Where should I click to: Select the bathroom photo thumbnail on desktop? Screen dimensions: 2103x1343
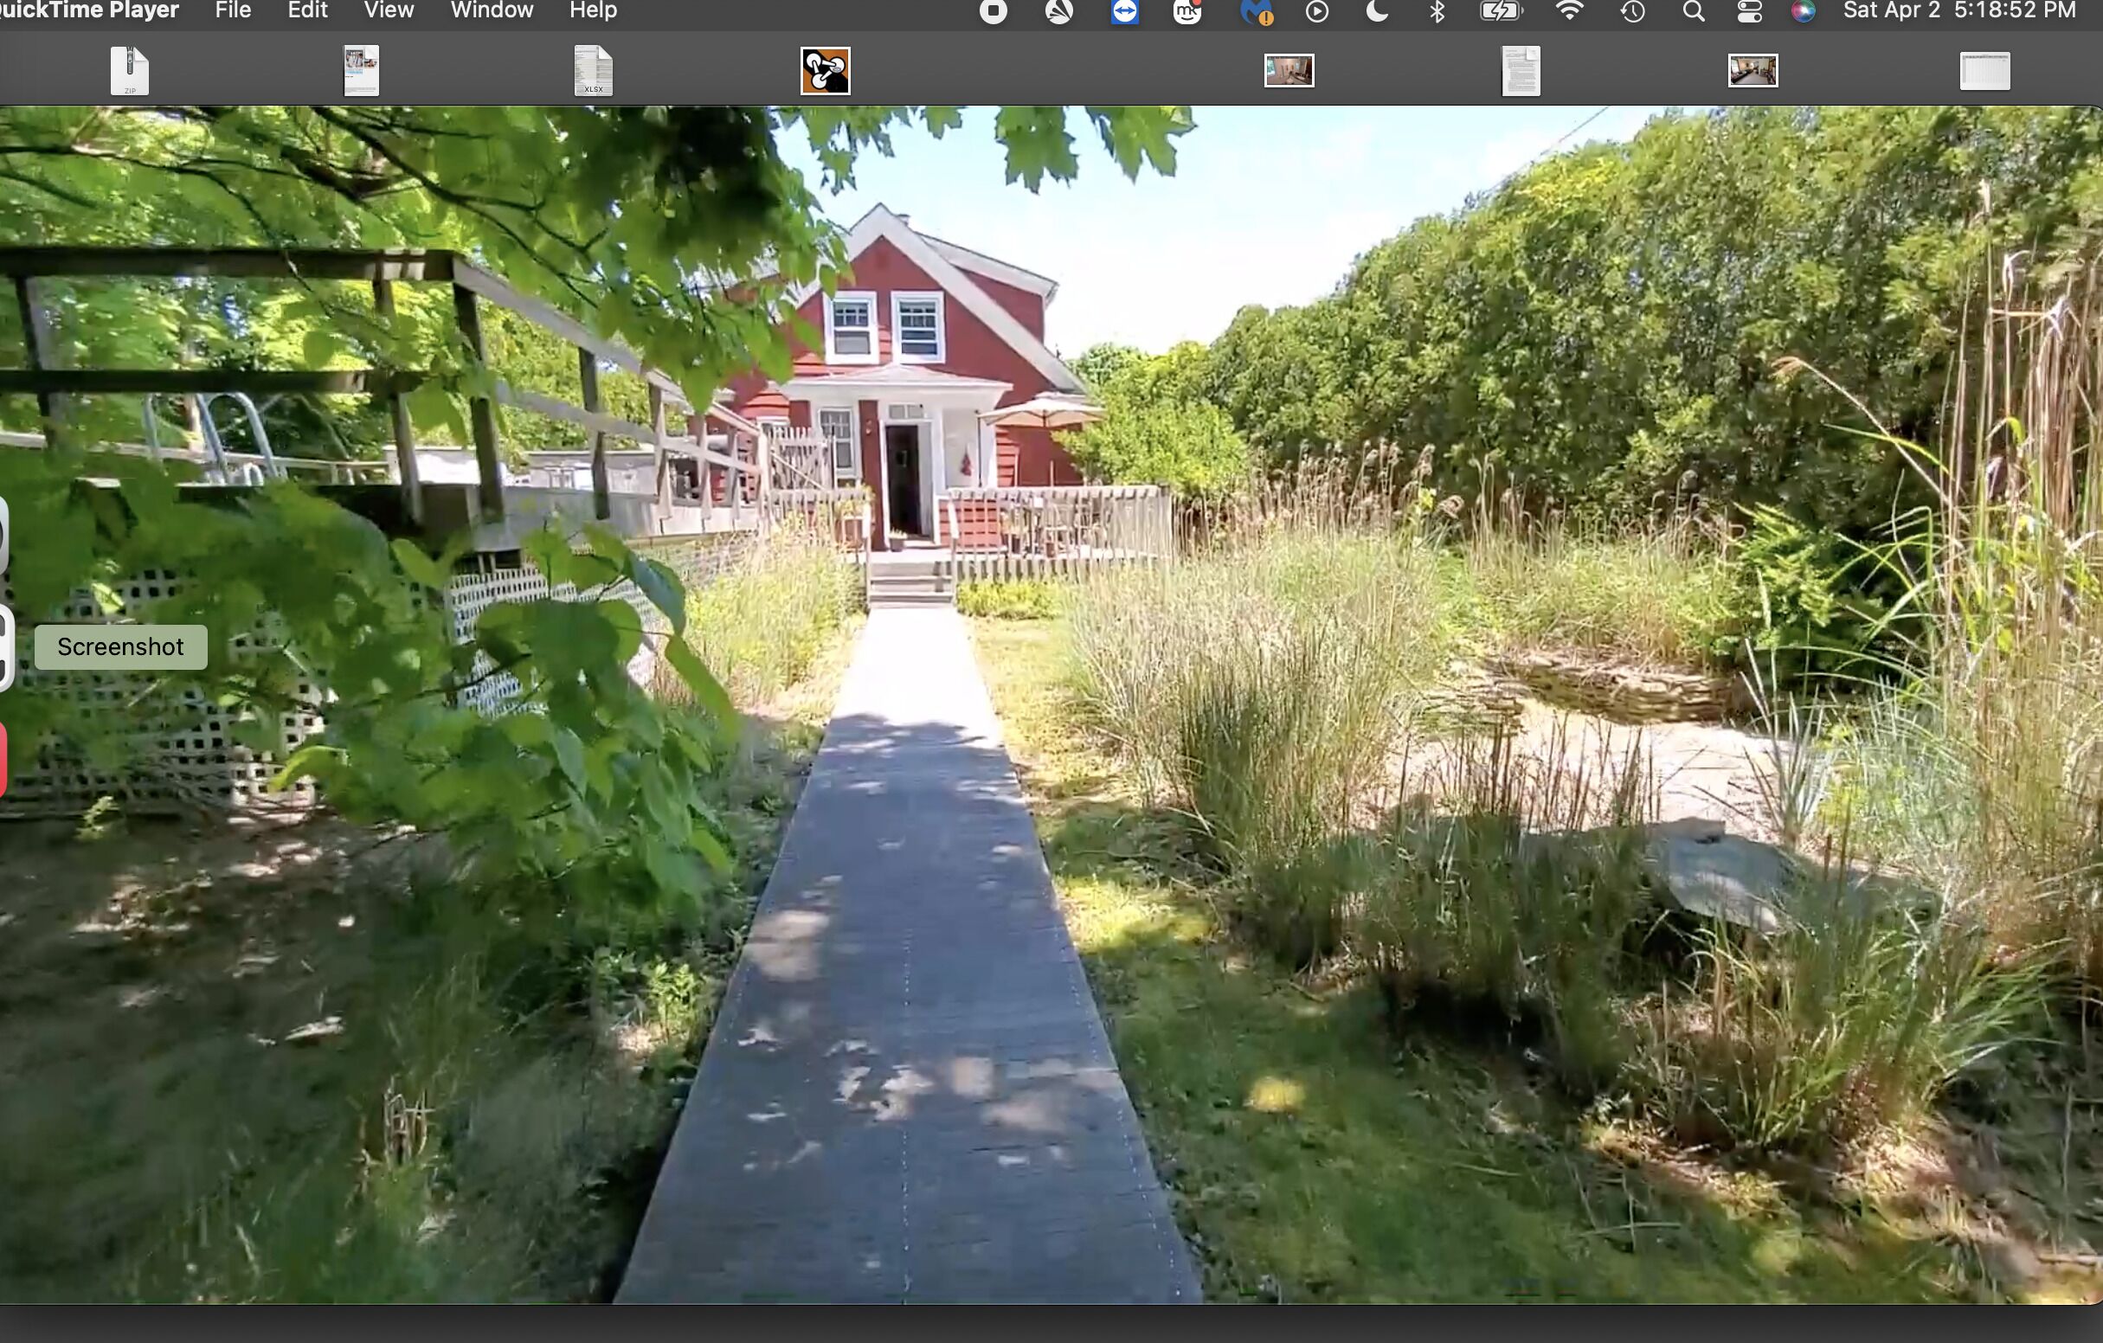pos(1289,70)
